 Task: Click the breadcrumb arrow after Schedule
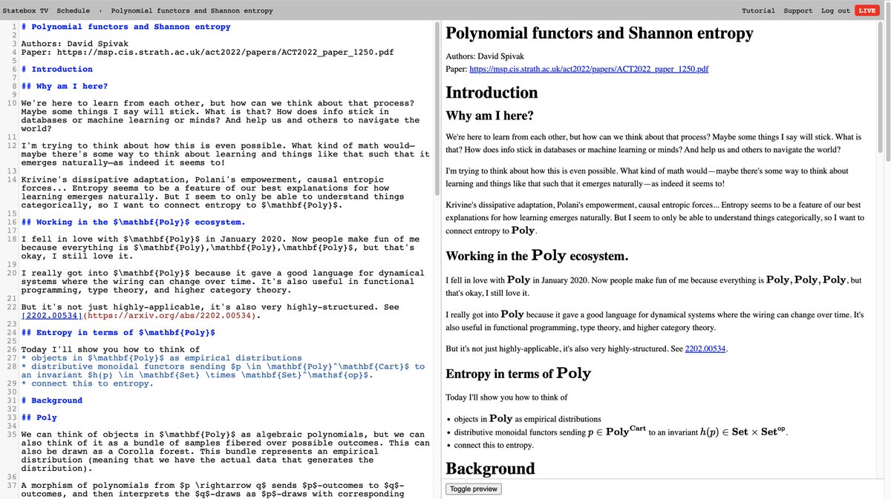100,10
